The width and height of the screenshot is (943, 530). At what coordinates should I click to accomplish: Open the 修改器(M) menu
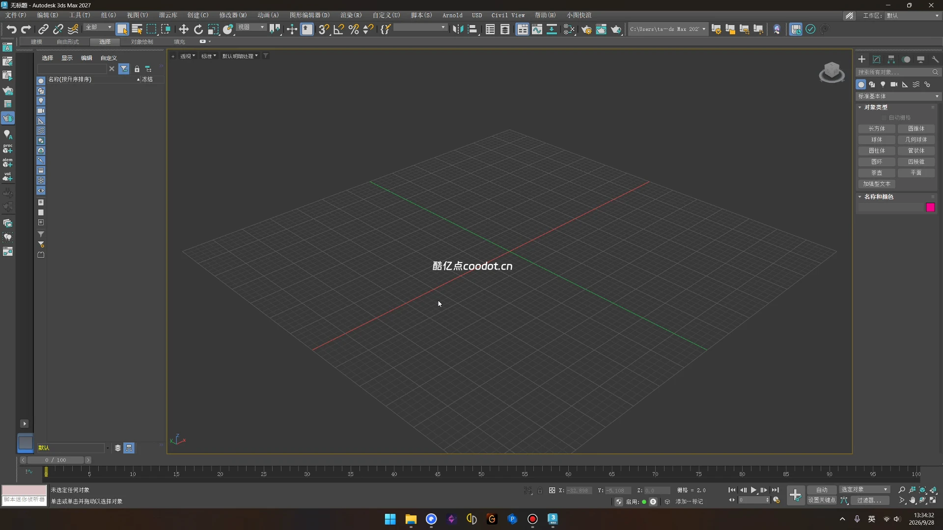click(233, 15)
